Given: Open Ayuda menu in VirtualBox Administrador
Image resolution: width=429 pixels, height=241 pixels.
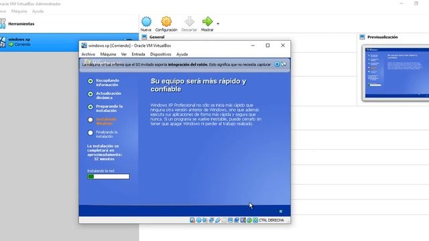Looking at the screenshot, I should click(x=38, y=11).
